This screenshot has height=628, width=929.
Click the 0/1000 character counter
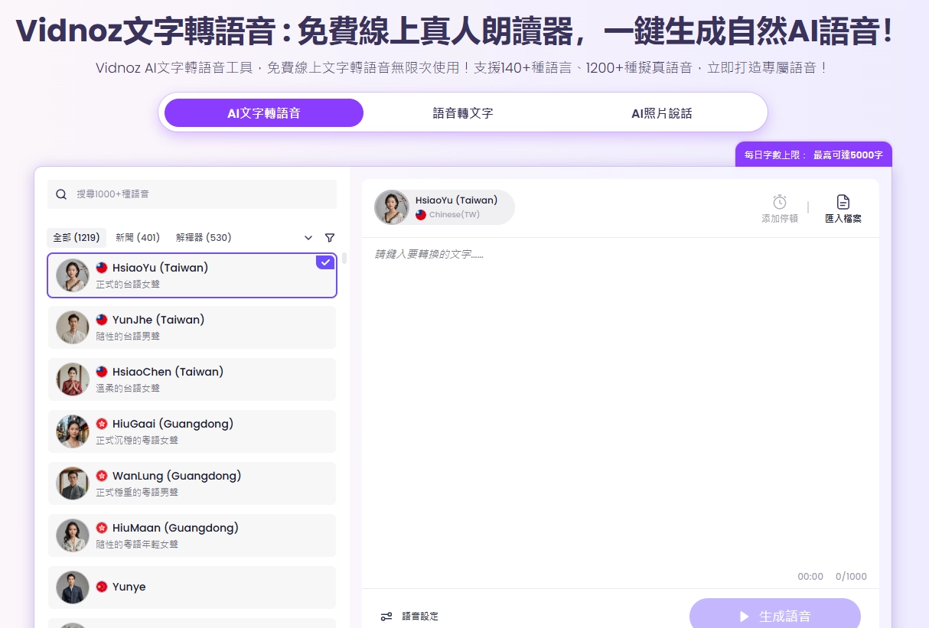coord(851,577)
